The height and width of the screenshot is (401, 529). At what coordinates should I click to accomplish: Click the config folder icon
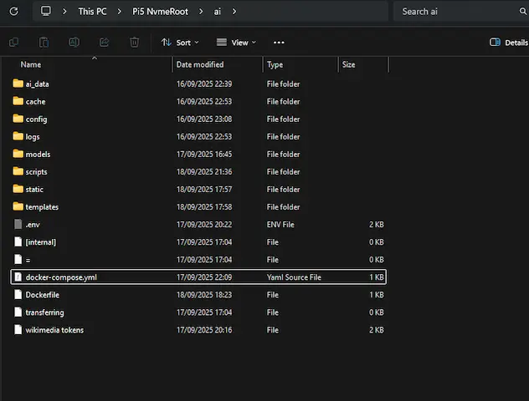pyautogui.click(x=18, y=118)
